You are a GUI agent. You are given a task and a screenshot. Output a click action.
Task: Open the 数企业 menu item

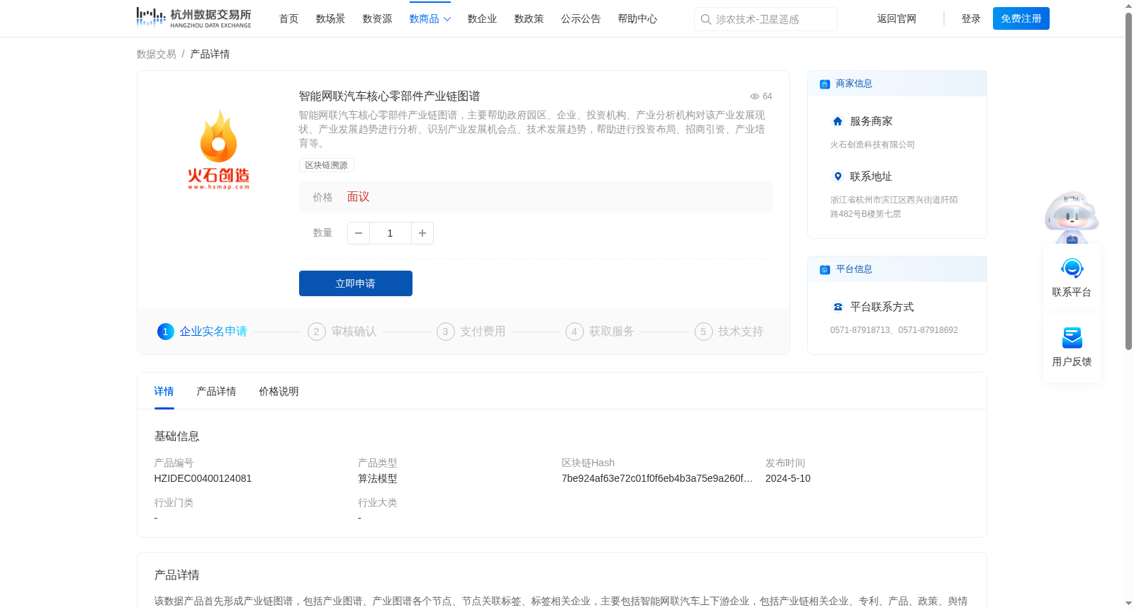pyautogui.click(x=482, y=19)
